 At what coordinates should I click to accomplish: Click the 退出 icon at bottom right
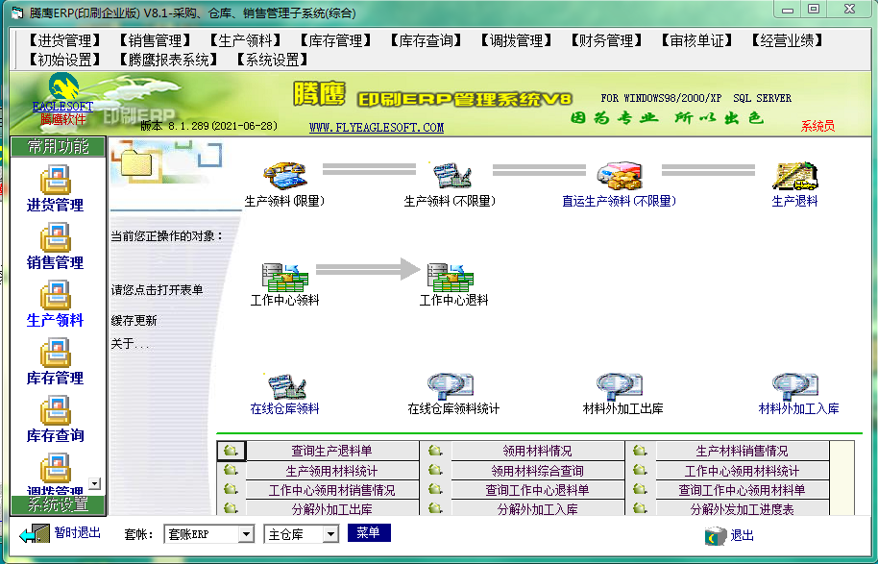pyautogui.click(x=715, y=536)
